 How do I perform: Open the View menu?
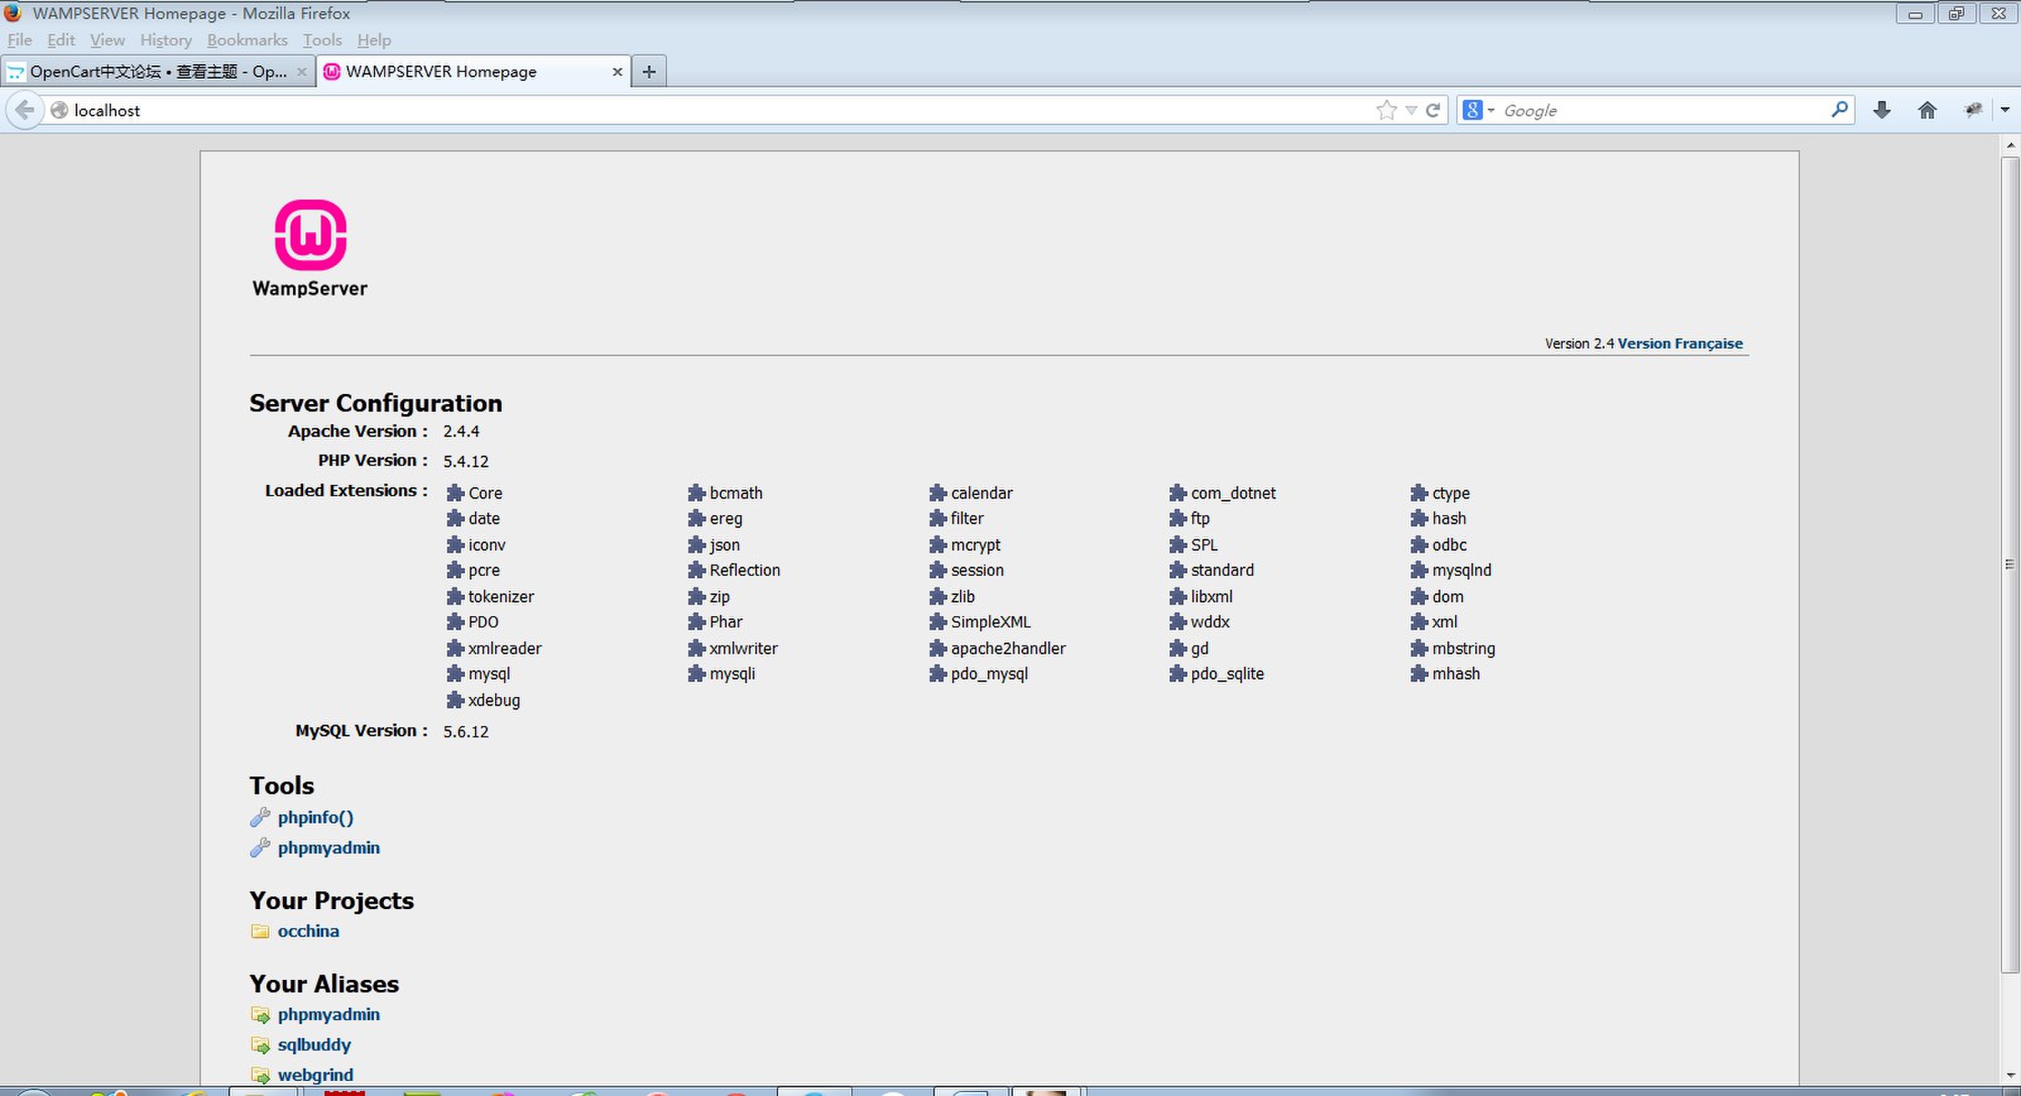pos(107,40)
